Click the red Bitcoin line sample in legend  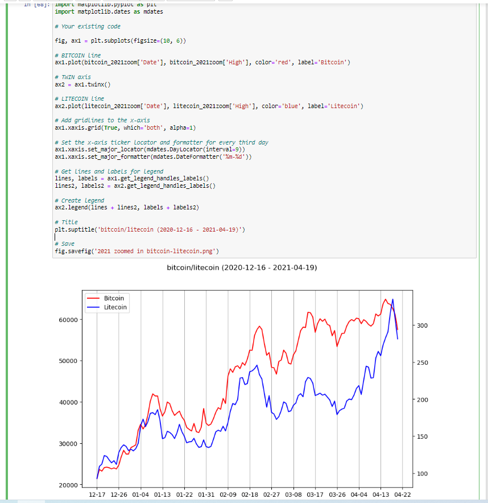pos(94,298)
